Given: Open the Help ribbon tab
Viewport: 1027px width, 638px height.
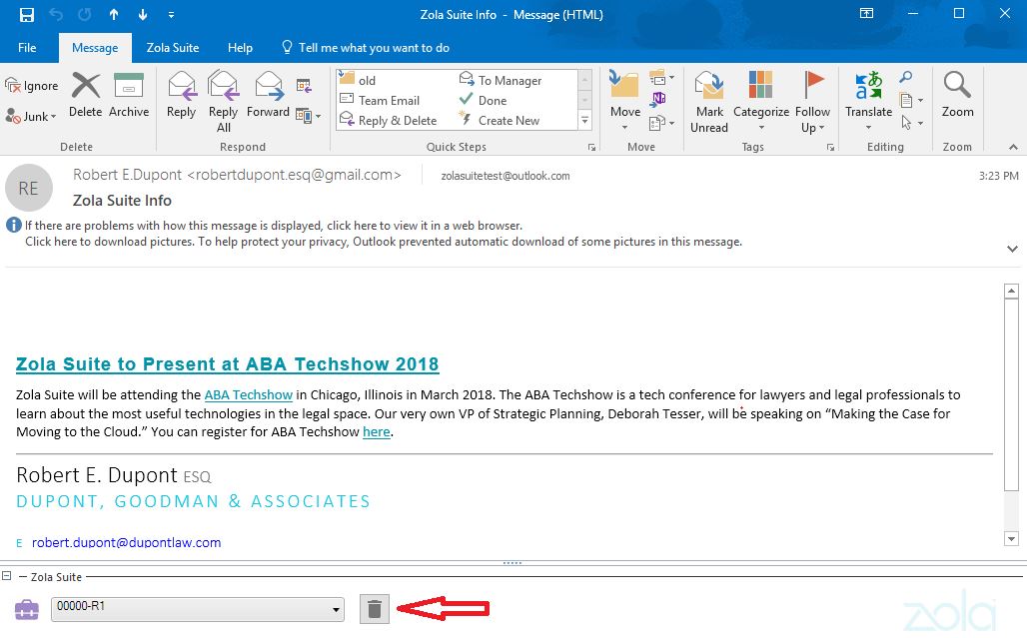Looking at the screenshot, I should click(240, 48).
